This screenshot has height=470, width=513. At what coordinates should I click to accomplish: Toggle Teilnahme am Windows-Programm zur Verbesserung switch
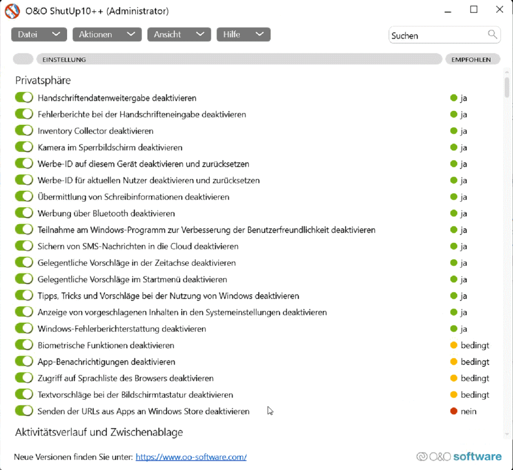coord(24,229)
